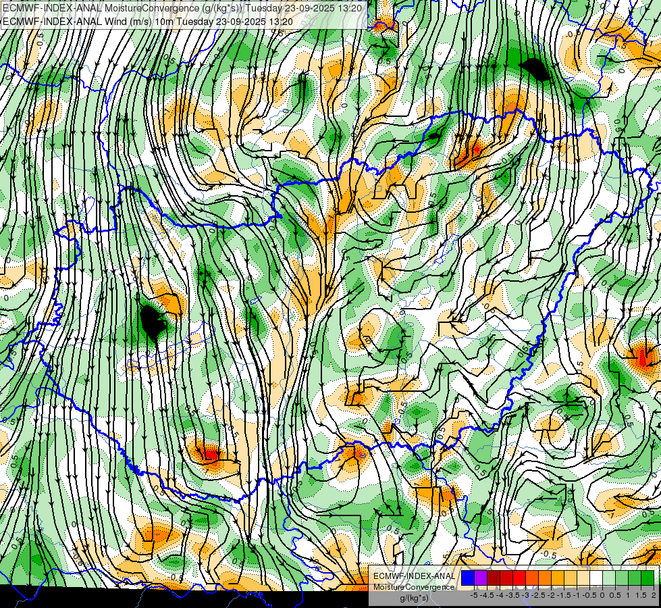Choose the darkest green swatch between 1.5 and 2
This screenshot has height=608, width=661.
647,578
